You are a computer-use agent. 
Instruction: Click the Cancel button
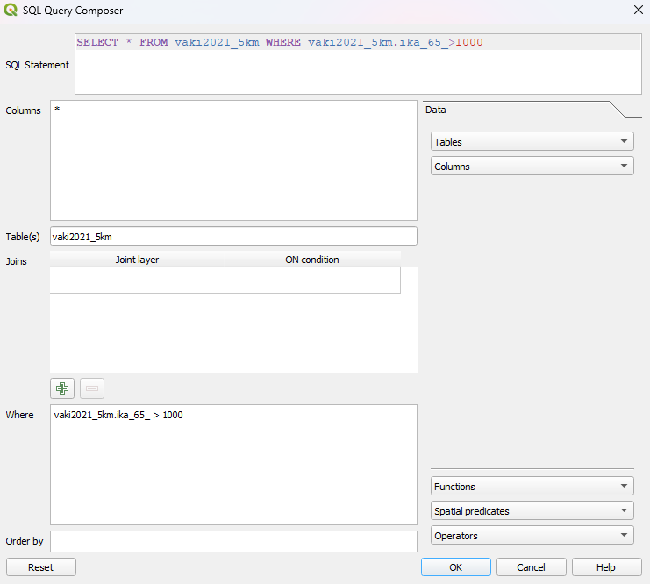pyautogui.click(x=531, y=567)
